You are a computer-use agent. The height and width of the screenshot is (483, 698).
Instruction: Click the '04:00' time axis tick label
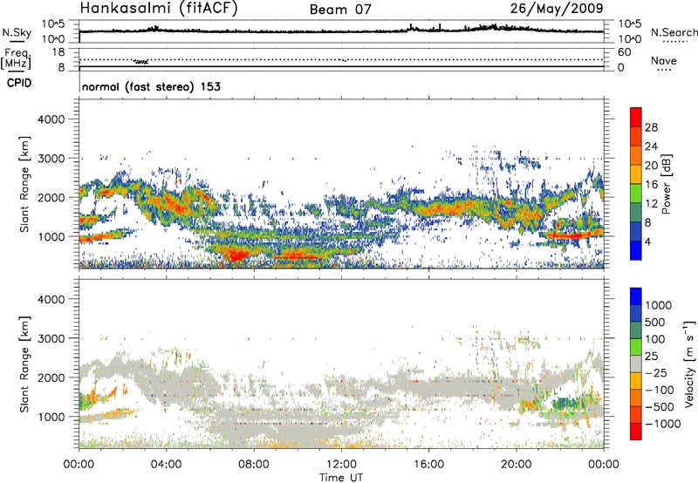tap(166, 465)
